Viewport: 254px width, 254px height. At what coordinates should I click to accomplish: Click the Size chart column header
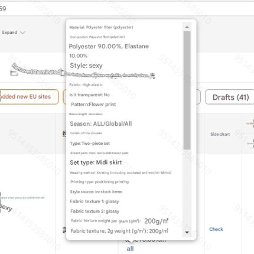coord(220,134)
